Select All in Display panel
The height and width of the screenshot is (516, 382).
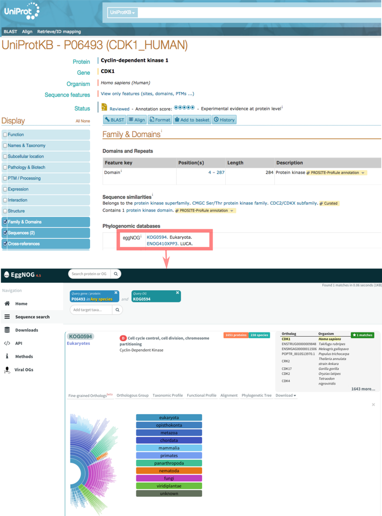(78, 121)
